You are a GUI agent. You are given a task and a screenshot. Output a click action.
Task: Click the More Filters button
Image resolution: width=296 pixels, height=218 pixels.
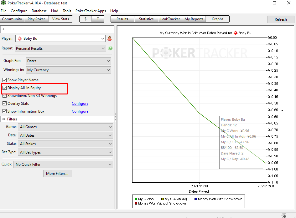point(57,174)
